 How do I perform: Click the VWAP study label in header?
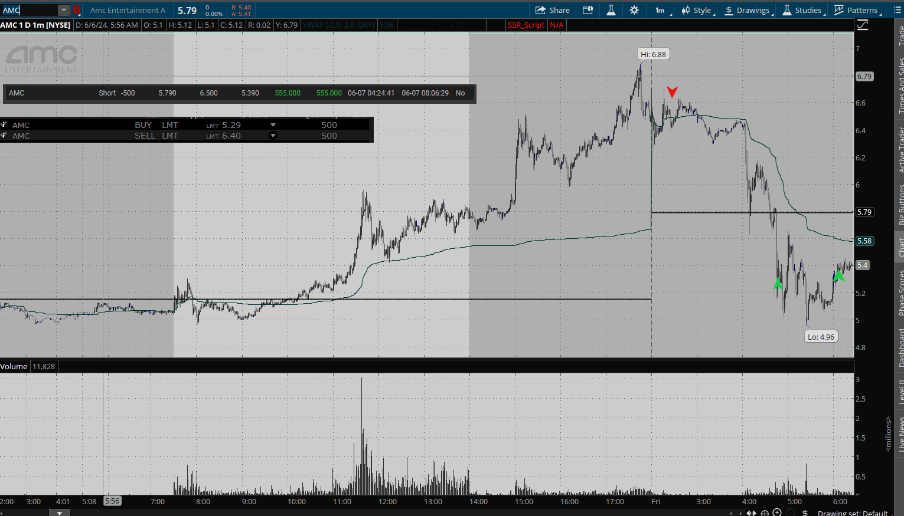[339, 25]
